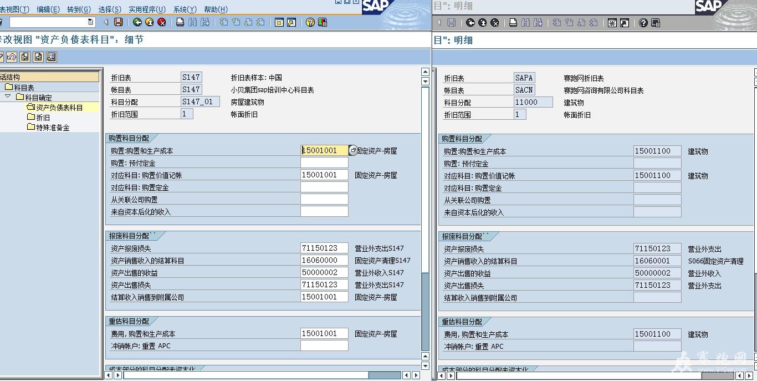
Task: Go to first page in left window toolbar
Action: (x=223, y=22)
